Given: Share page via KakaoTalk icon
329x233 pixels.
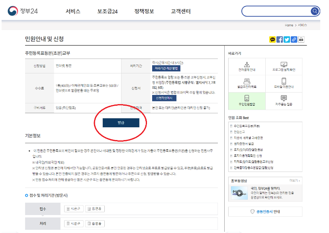Looking at the screenshot, I should click(x=272, y=39).
